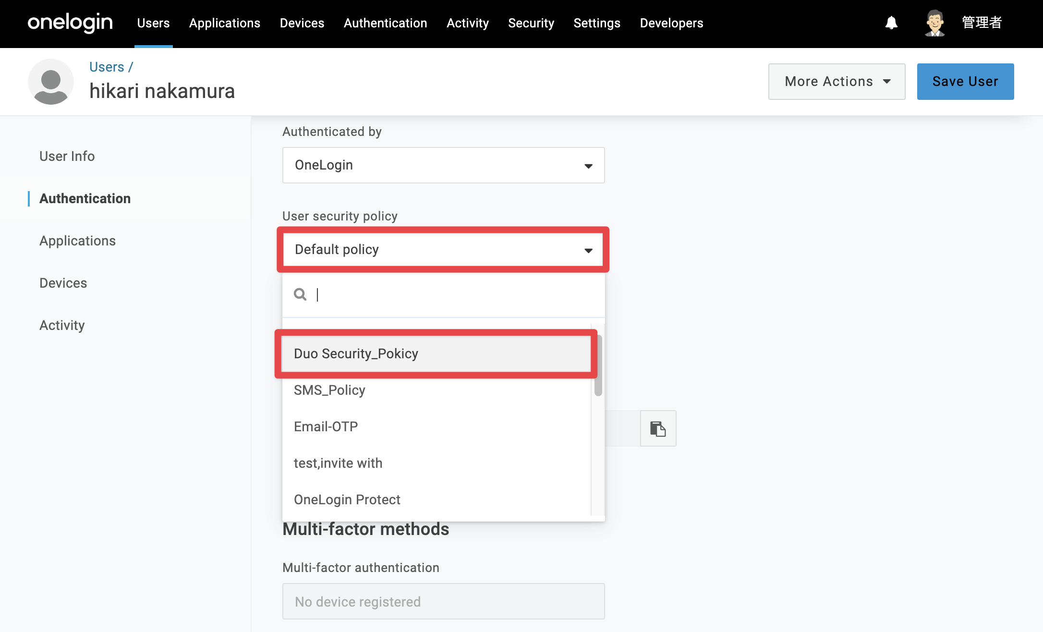This screenshot has width=1043, height=632.
Task: Click the OneLogin logo
Action: (x=70, y=23)
